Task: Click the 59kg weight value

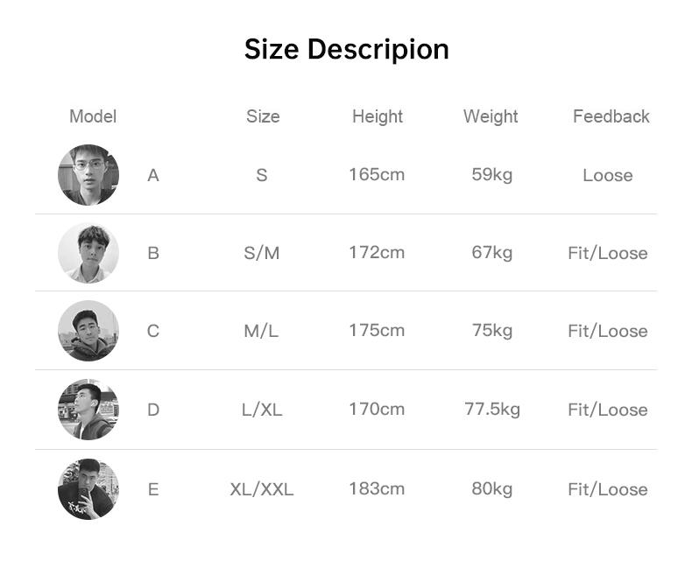Action: pos(492,174)
